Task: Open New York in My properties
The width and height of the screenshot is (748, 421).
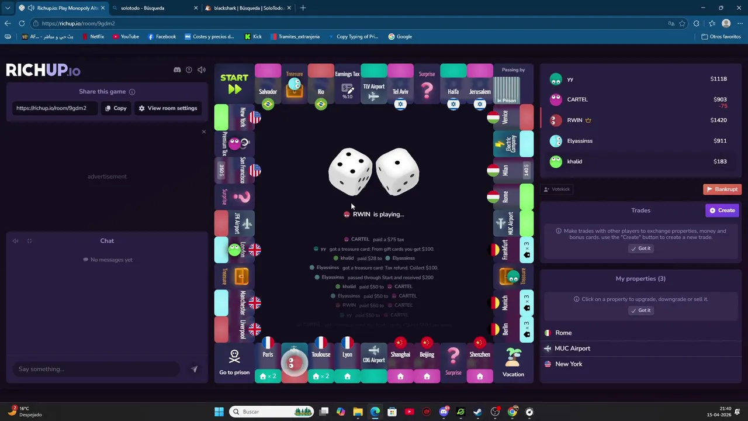Action: point(640,364)
